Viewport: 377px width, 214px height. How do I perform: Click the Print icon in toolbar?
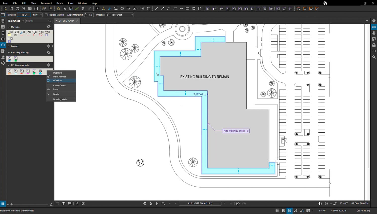[24, 9]
